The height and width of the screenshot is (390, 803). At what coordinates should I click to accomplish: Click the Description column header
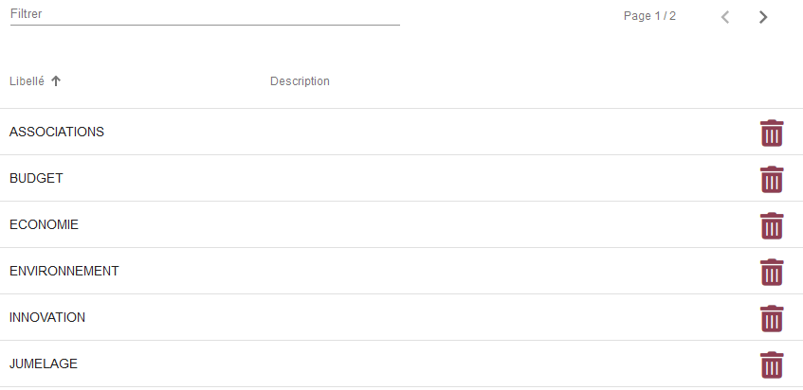(300, 81)
